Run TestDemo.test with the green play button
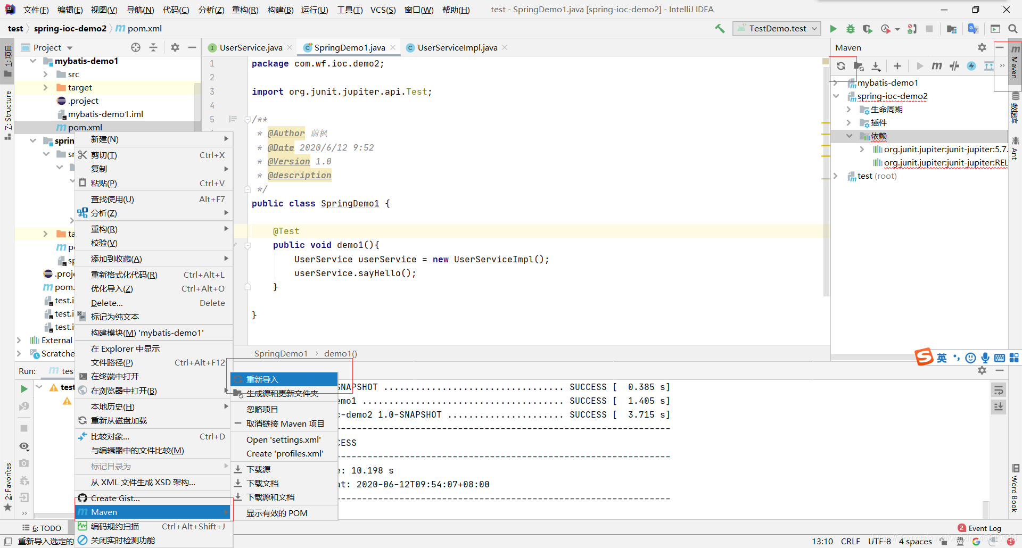Screen dimensions: 1022x548 [834, 29]
